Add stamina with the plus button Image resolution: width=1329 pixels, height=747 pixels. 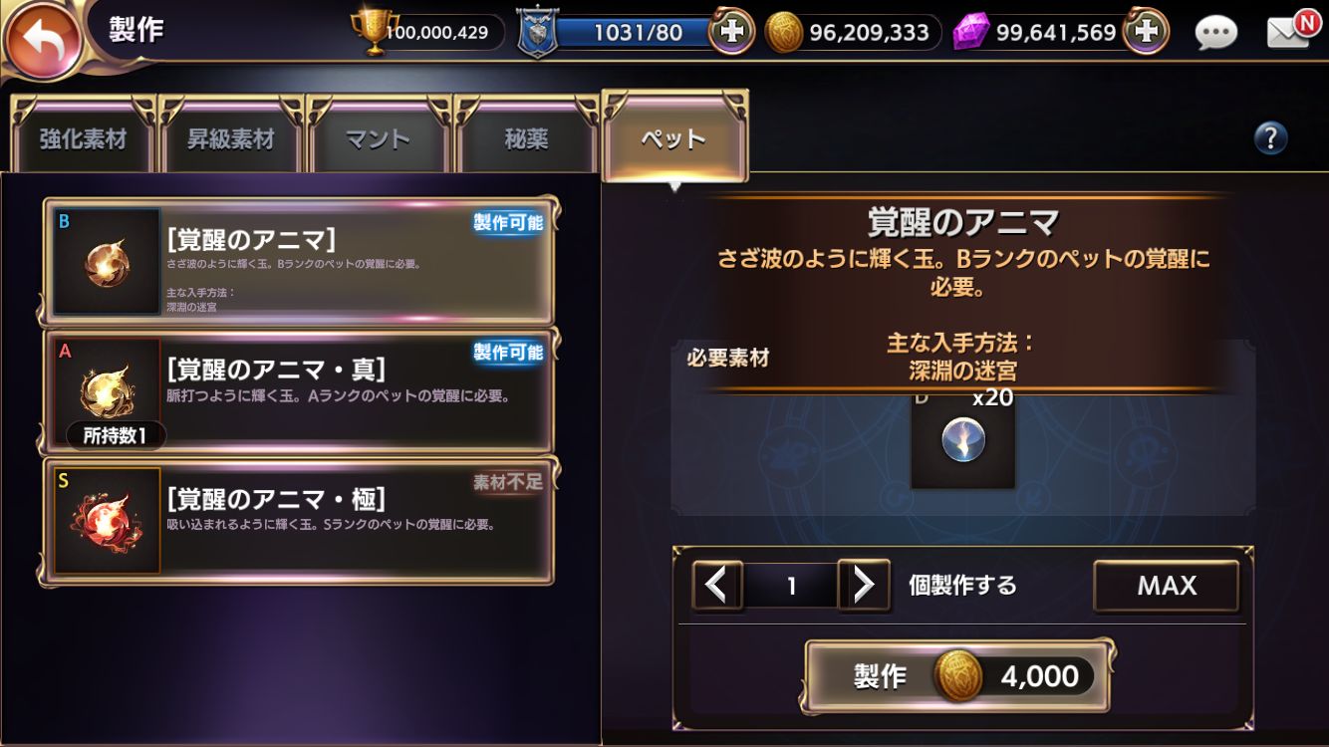coord(731,32)
